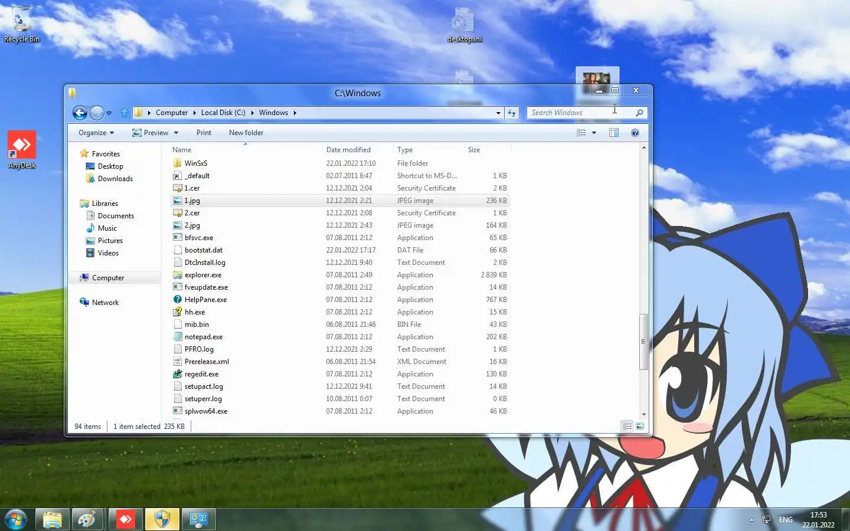Select the HelpPane.exe icon
This screenshot has height=531, width=850.
click(x=178, y=300)
